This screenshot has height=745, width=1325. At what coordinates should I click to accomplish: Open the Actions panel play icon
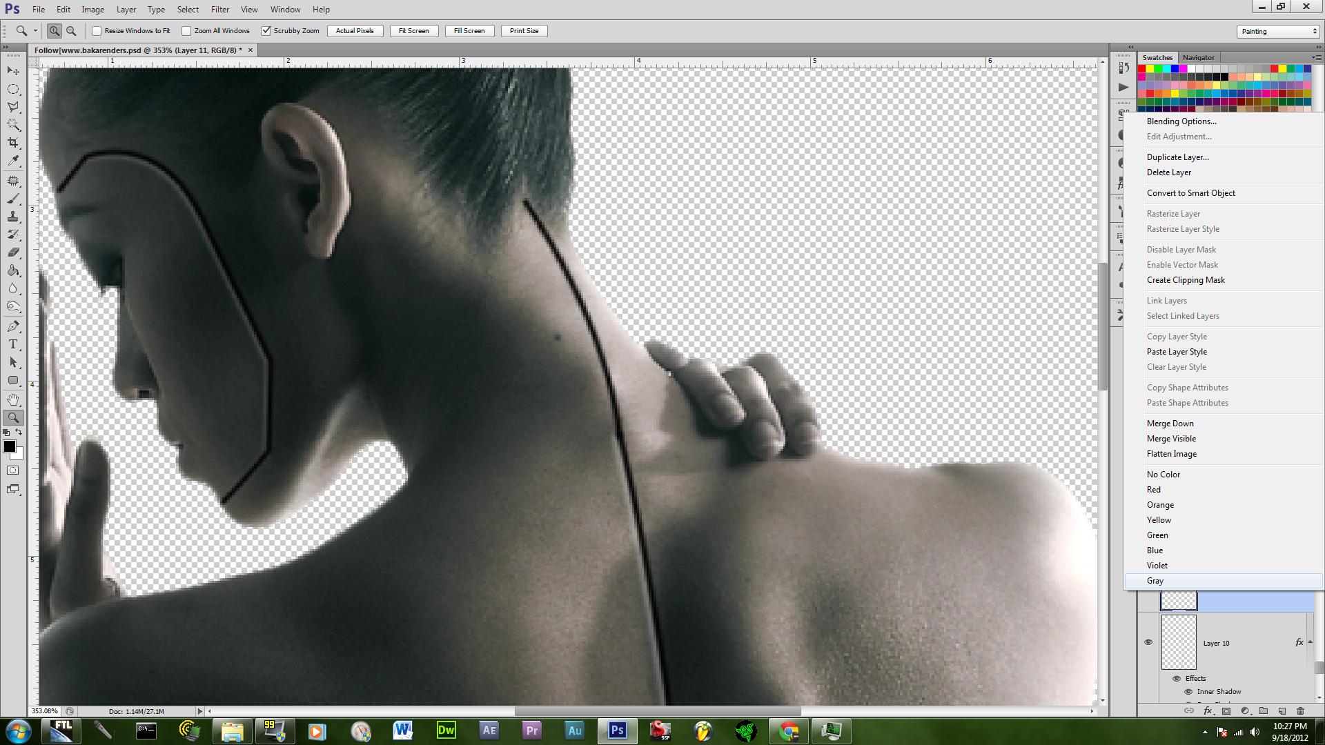click(x=1123, y=87)
